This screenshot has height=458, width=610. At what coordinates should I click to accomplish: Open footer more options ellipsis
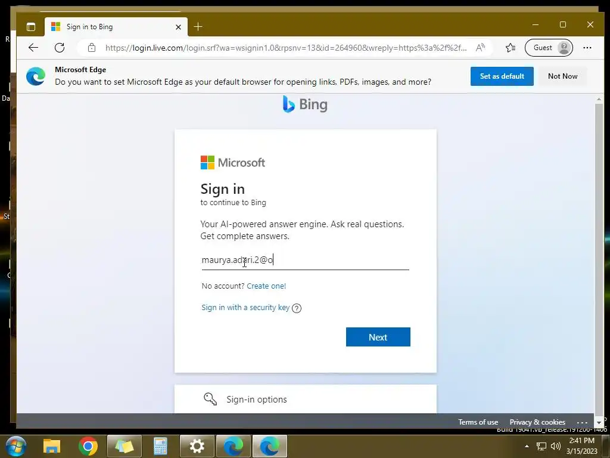[x=582, y=423]
